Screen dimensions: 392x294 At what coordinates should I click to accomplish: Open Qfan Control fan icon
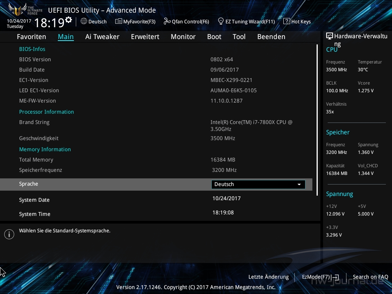pyautogui.click(x=167, y=21)
